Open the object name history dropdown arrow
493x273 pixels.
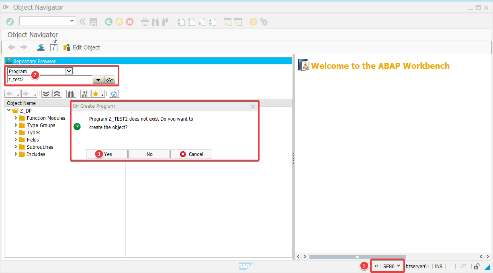tap(98, 79)
